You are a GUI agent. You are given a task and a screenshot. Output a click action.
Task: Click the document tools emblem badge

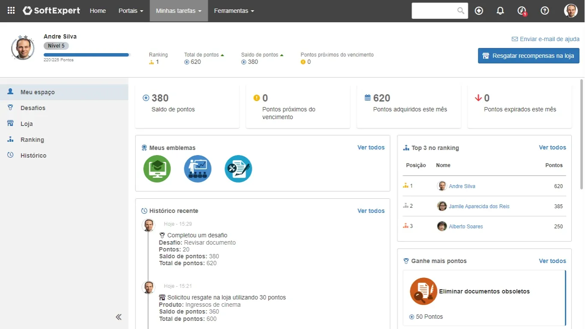point(238,169)
